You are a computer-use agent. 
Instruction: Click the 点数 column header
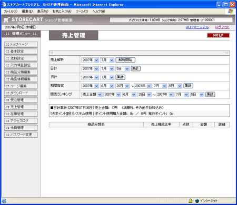pyautogui.click(x=186, y=125)
